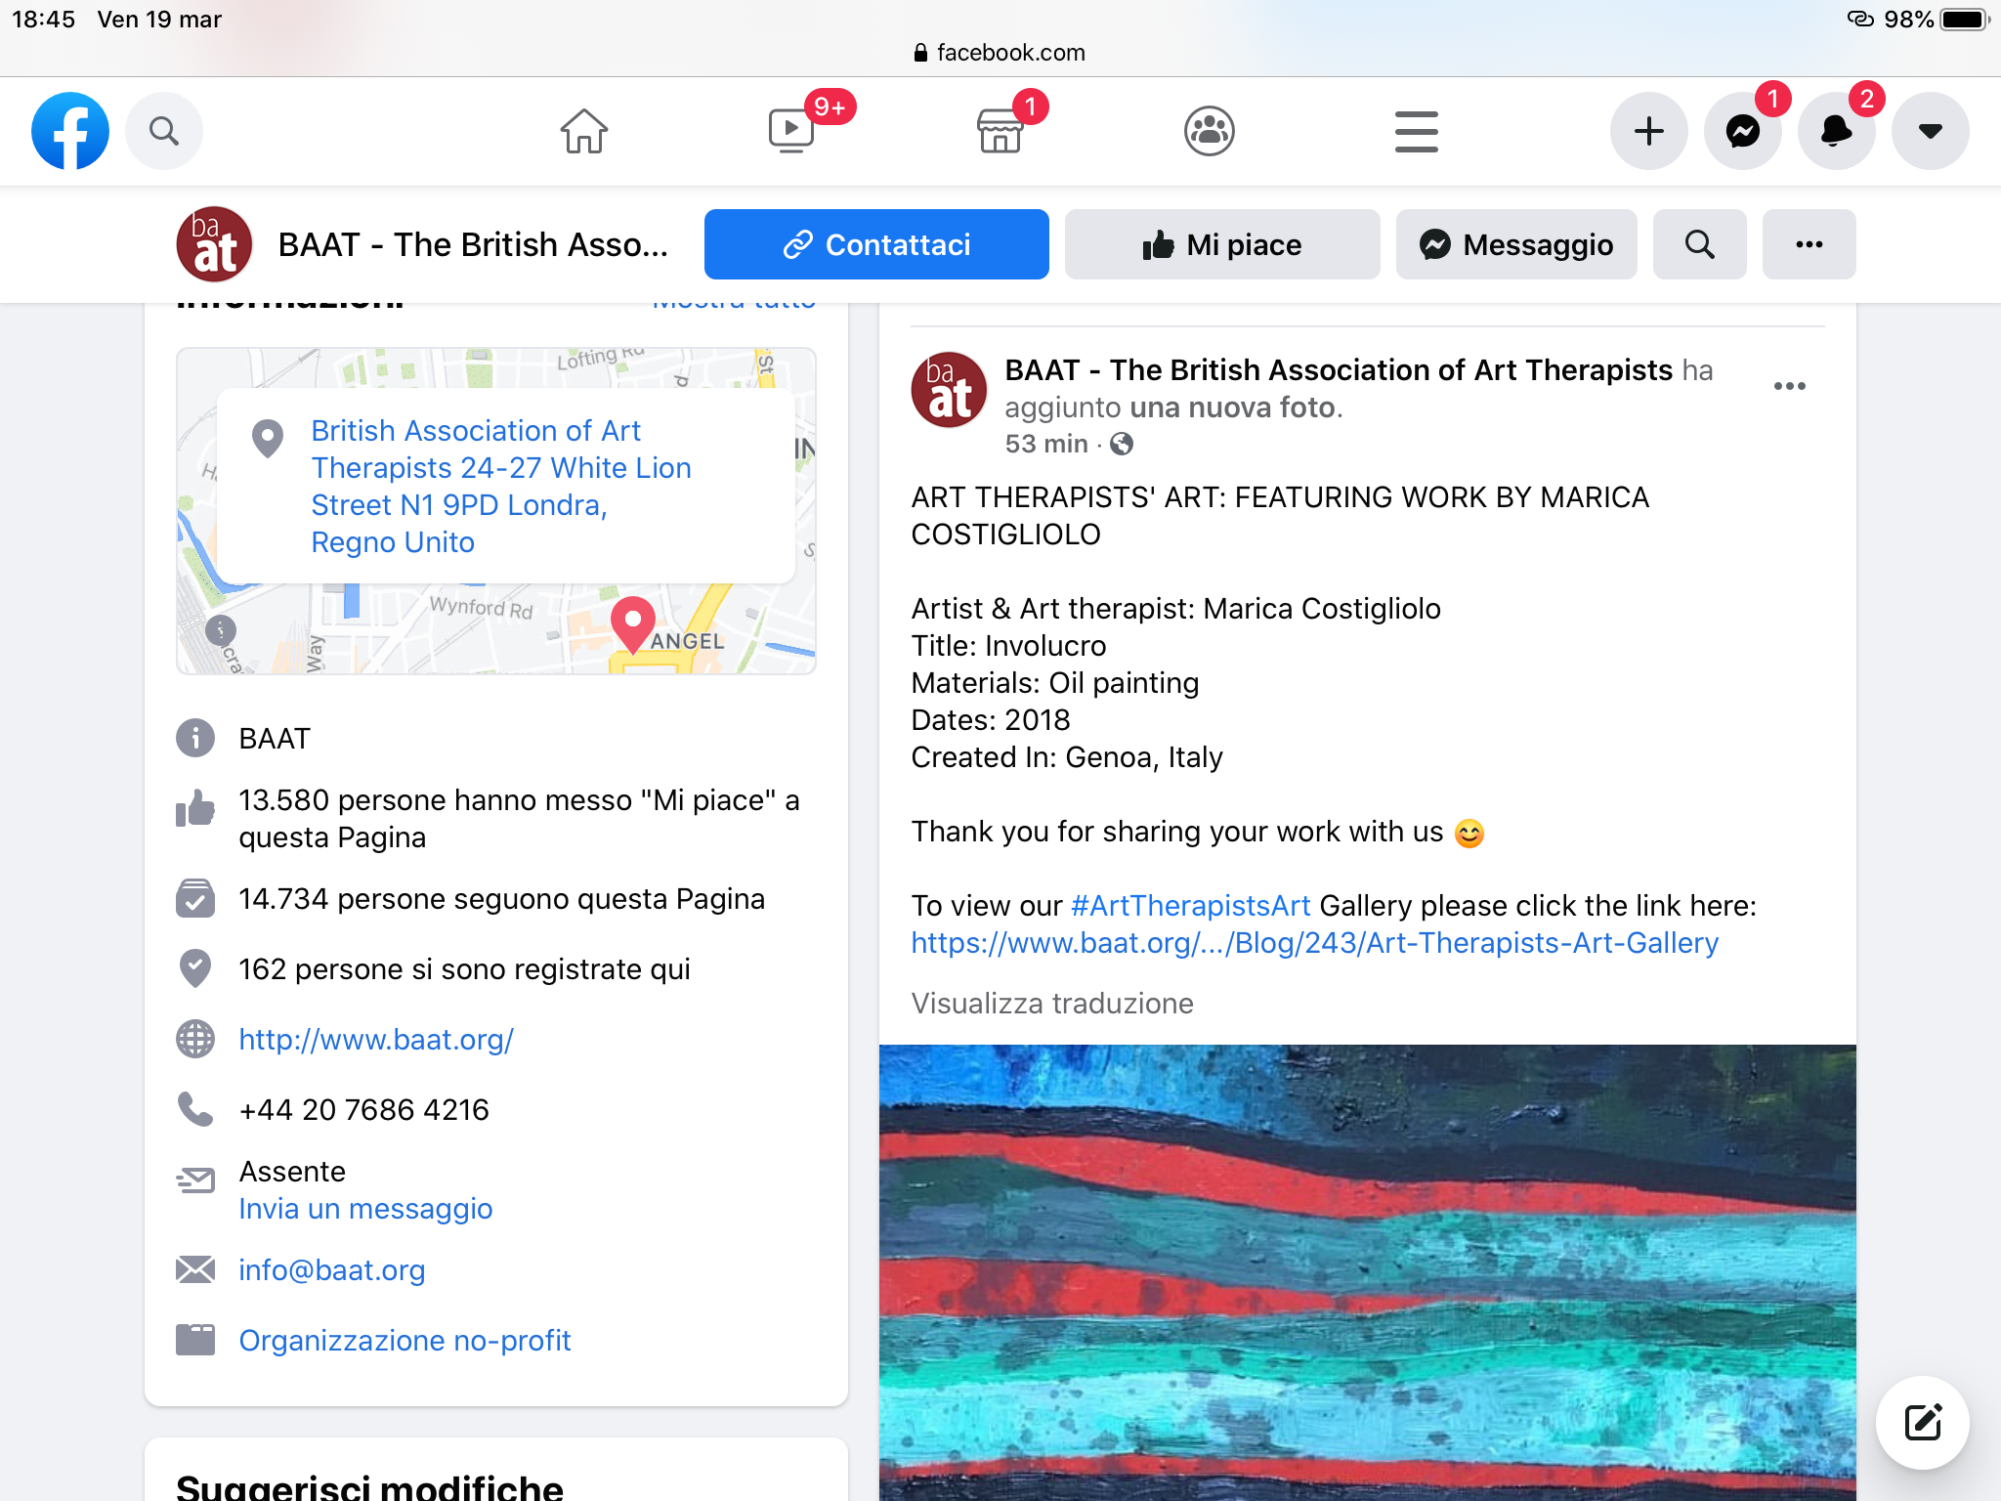Image resolution: width=2001 pixels, height=1501 pixels.
Task: Open the Groups icon
Action: click(1210, 131)
